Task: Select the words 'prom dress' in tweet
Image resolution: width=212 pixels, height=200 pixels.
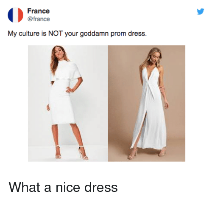Action: click(128, 34)
